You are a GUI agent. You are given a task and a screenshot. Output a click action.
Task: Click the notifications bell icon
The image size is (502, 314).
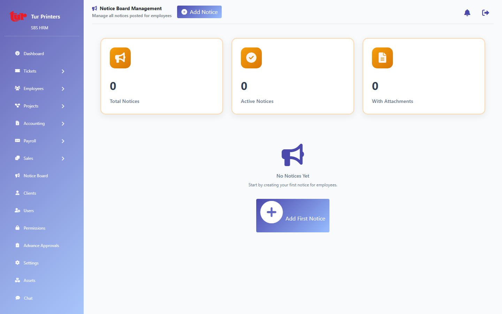(x=467, y=13)
